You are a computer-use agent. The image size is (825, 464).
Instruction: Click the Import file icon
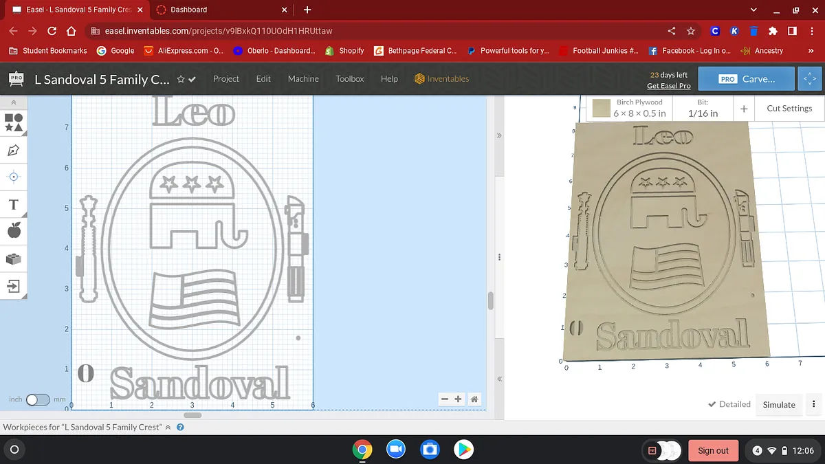(14, 286)
